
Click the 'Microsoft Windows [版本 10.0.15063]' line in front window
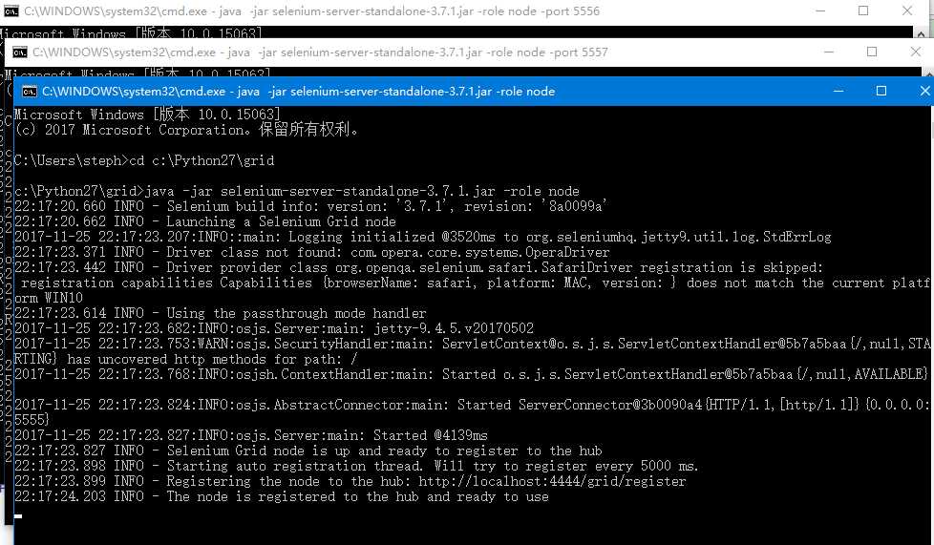[x=147, y=115]
